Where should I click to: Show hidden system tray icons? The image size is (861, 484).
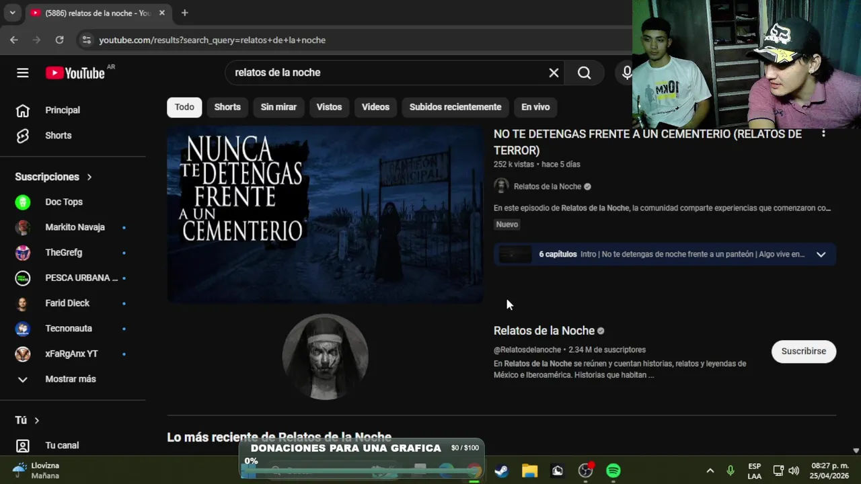click(710, 471)
